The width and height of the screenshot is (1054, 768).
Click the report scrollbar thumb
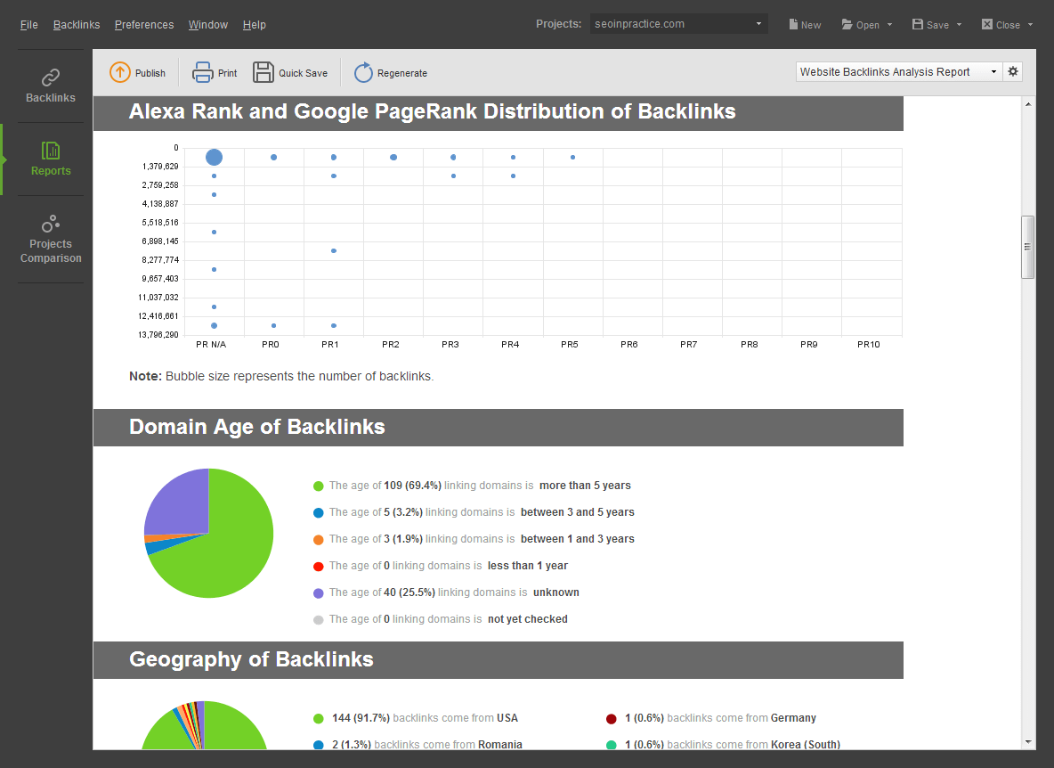pos(1027,247)
